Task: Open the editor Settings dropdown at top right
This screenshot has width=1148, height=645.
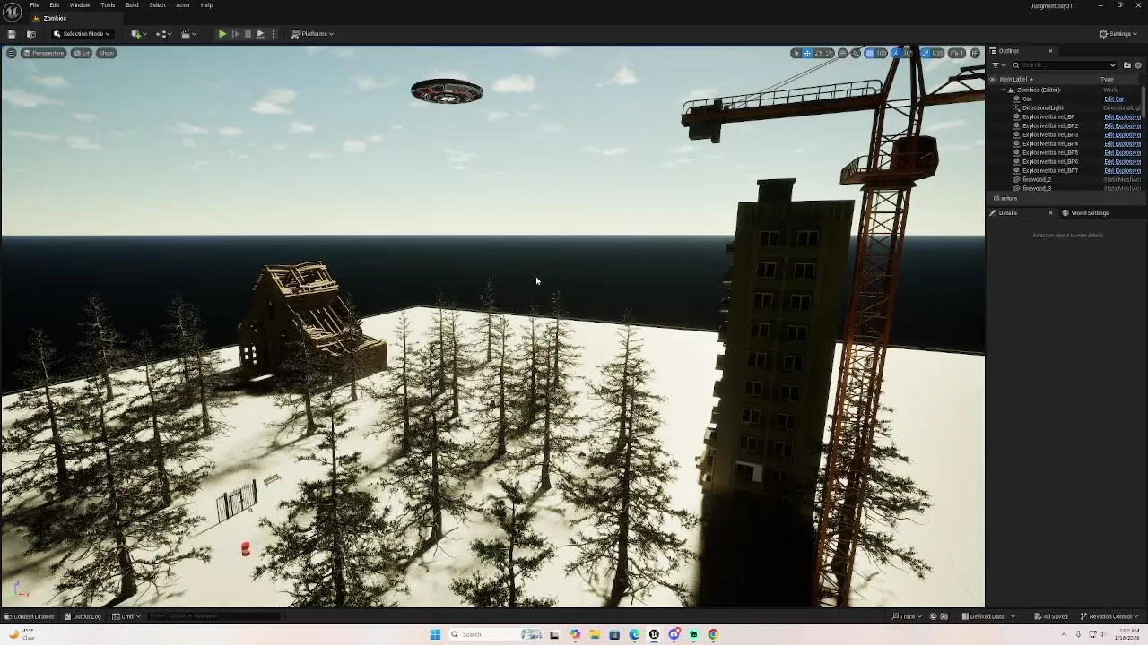Action: click(x=1118, y=34)
